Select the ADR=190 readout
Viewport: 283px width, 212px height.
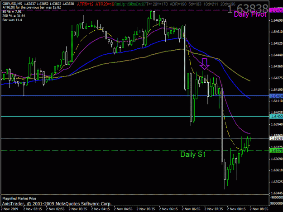pyautogui.click(x=178, y=4)
